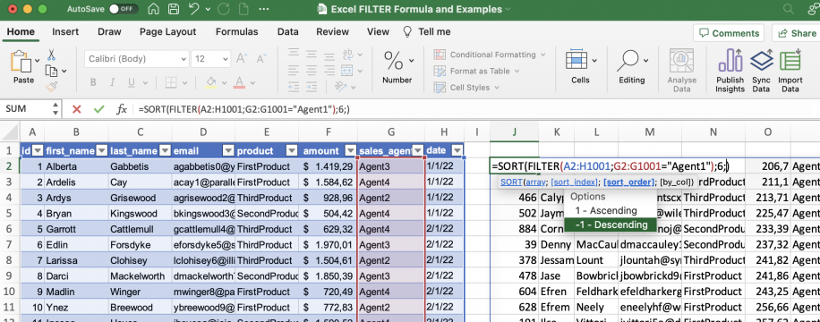
Task: Increase font size with larger A icon
Action: 241,58
